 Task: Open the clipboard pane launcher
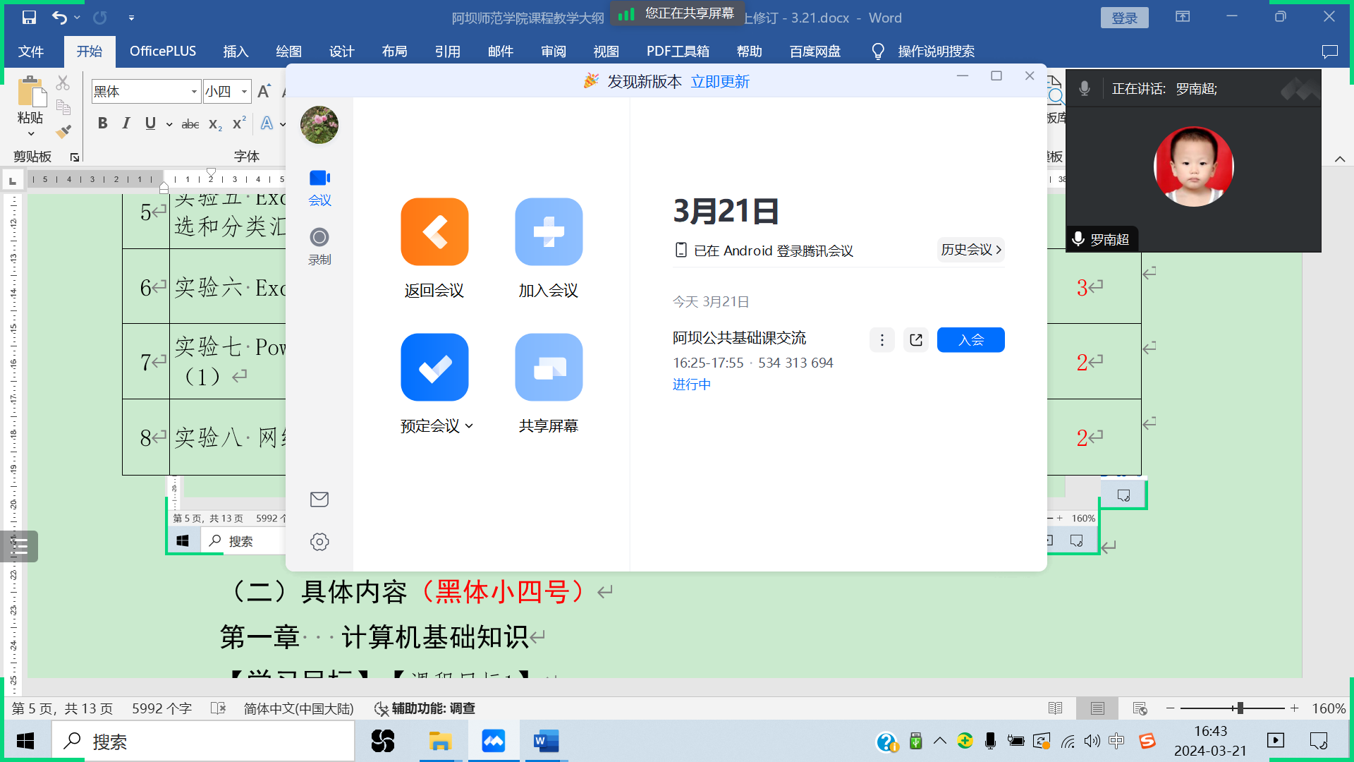75,157
